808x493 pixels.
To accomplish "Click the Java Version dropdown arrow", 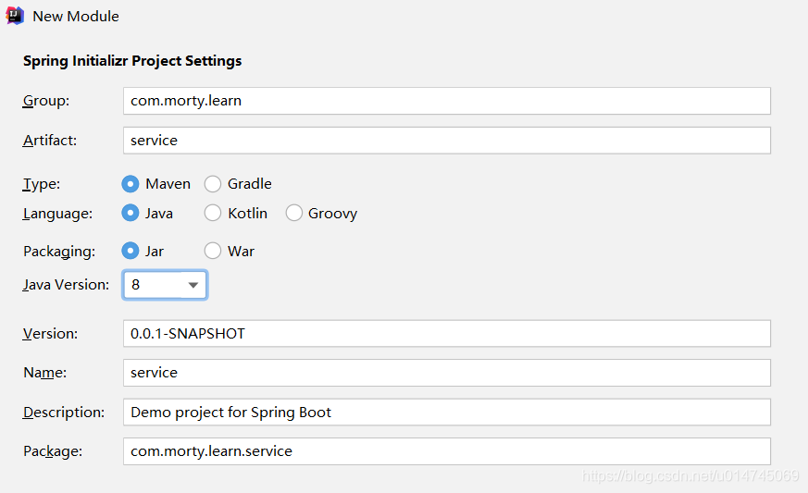I will point(193,285).
